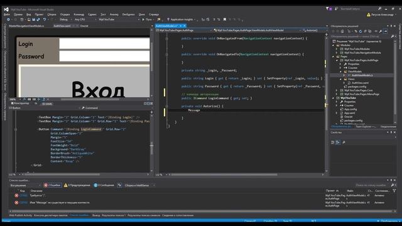The image size is (402, 226).
Task: Click the Пуск (Start) run button
Action: click(147, 19)
